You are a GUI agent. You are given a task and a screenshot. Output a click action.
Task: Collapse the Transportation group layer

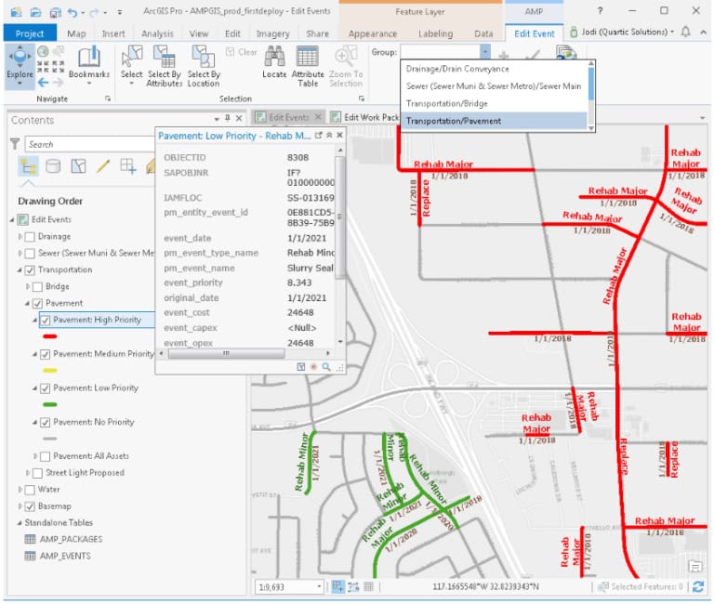click(20, 269)
